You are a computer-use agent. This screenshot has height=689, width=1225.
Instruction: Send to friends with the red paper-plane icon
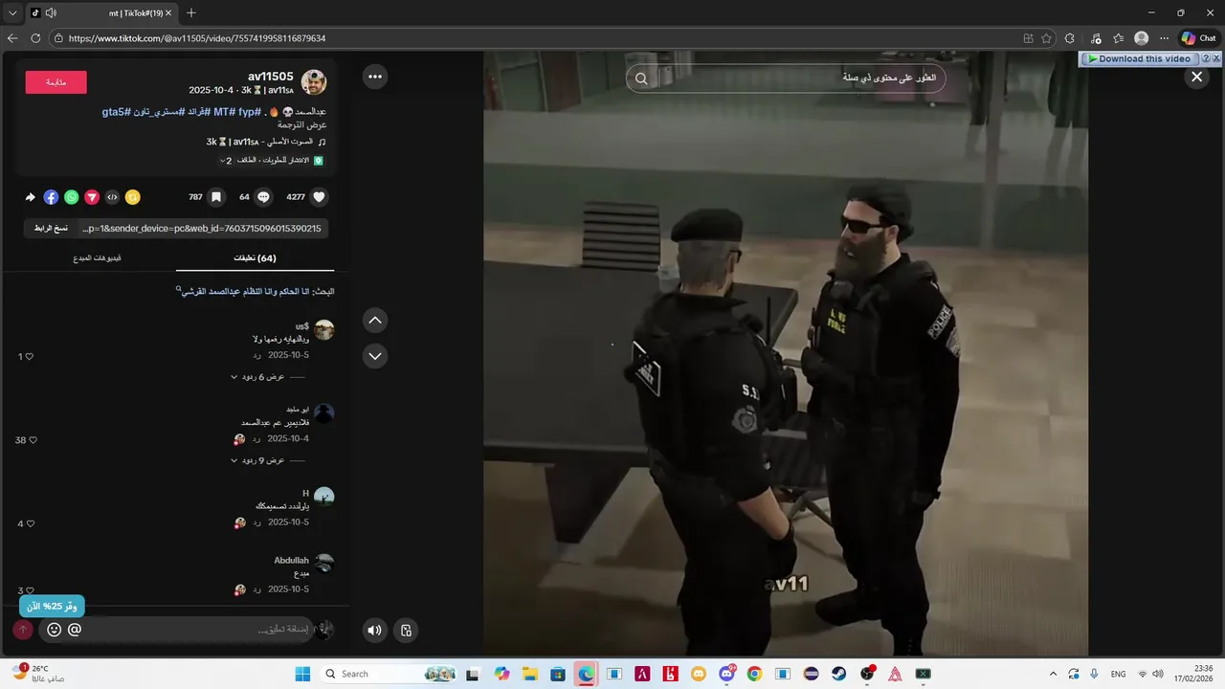[92, 197]
